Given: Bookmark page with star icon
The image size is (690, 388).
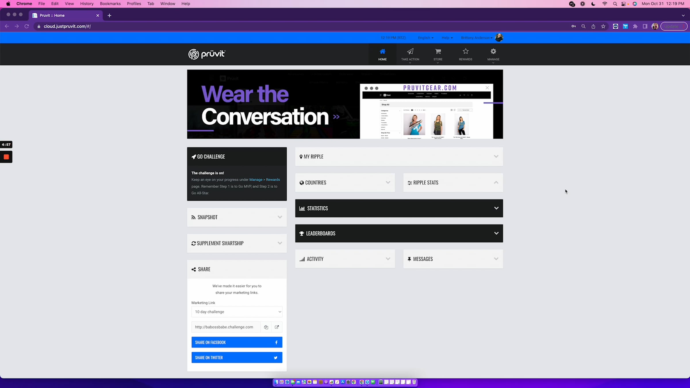Looking at the screenshot, I should (x=603, y=26).
